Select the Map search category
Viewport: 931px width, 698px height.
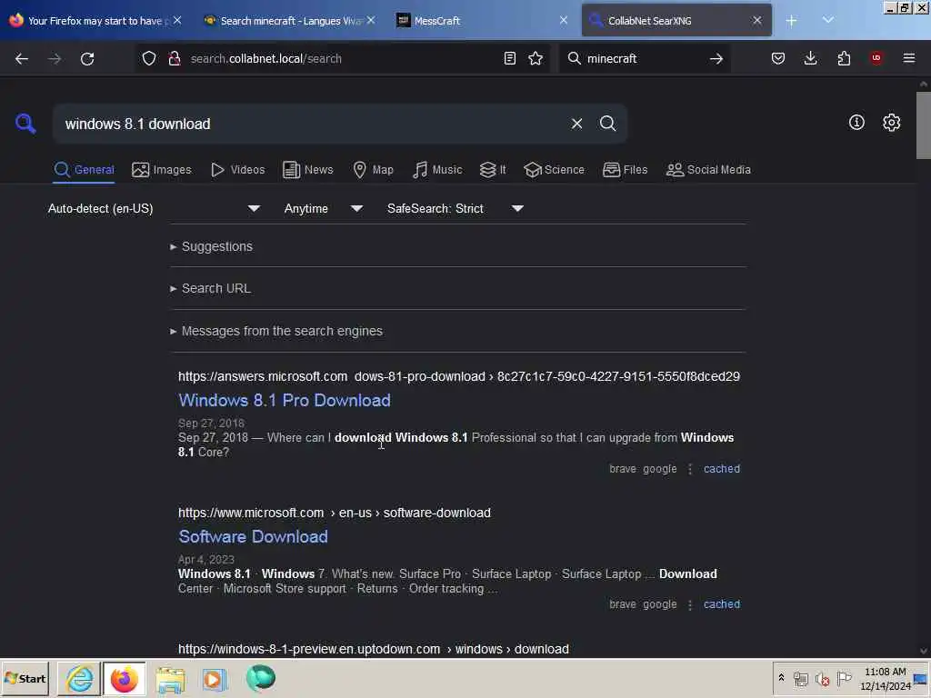pos(373,170)
